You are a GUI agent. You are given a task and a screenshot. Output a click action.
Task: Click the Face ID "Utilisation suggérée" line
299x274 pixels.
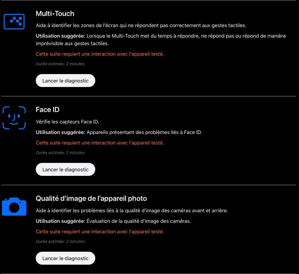click(x=119, y=132)
